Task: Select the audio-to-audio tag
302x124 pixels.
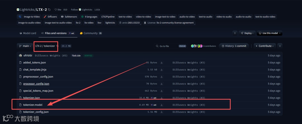Action: (x=244, y=17)
